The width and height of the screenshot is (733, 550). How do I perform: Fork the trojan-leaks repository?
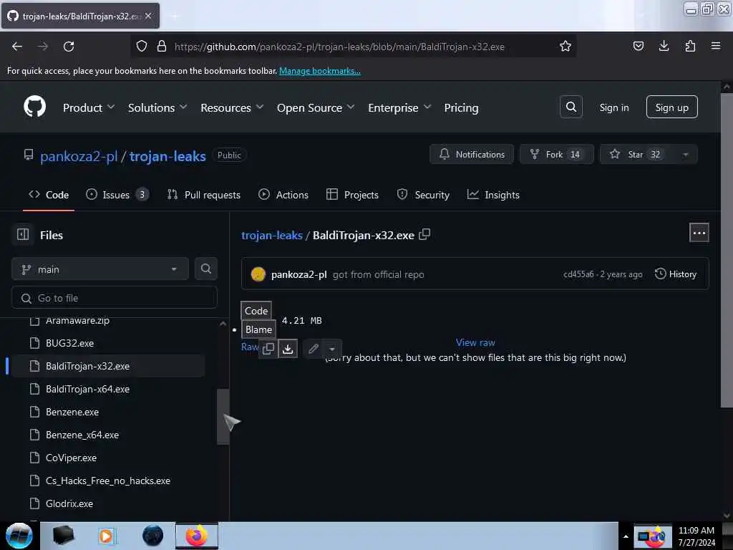pos(556,155)
